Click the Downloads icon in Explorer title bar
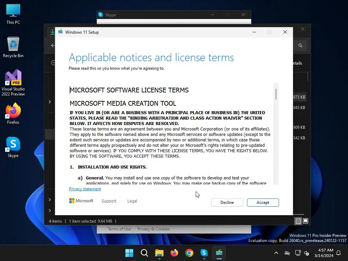Viewport: 348px width, 261px height. tap(52, 32)
